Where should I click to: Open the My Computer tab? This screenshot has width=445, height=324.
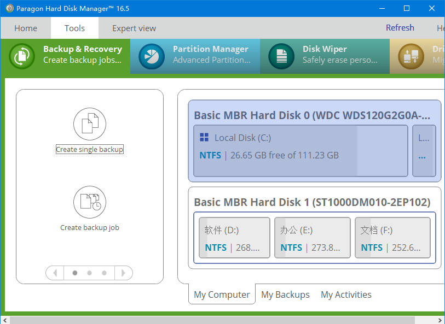pos(222,294)
